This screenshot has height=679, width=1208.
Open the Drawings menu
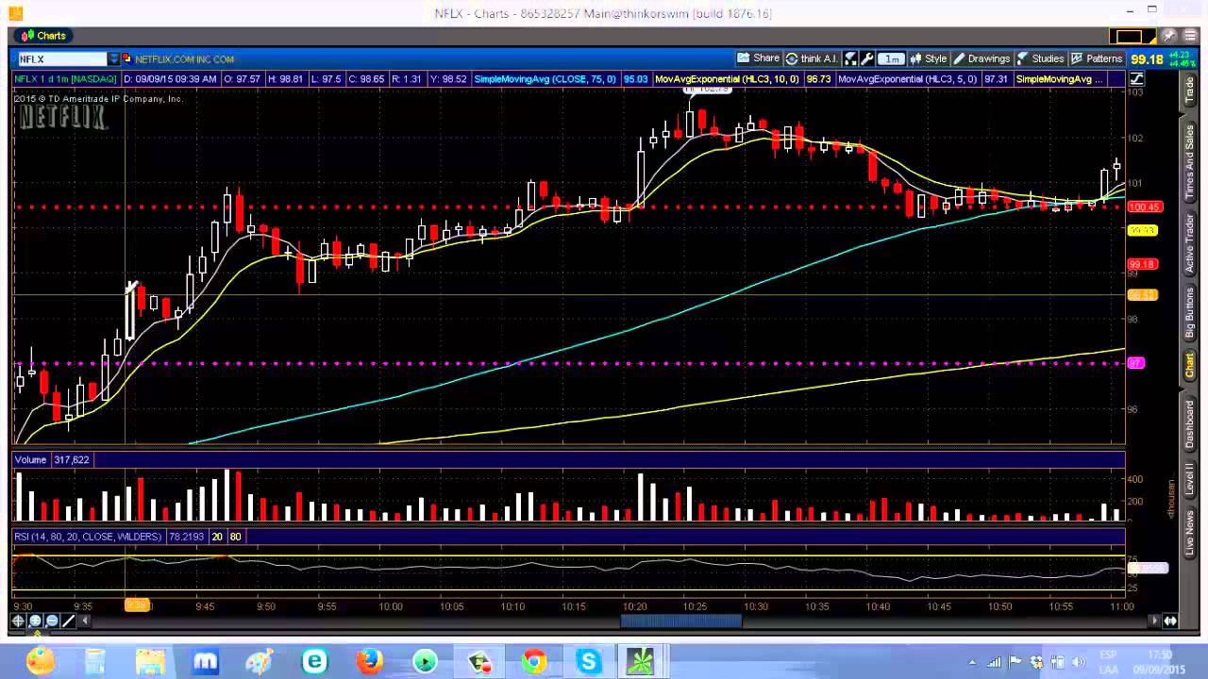coord(981,58)
